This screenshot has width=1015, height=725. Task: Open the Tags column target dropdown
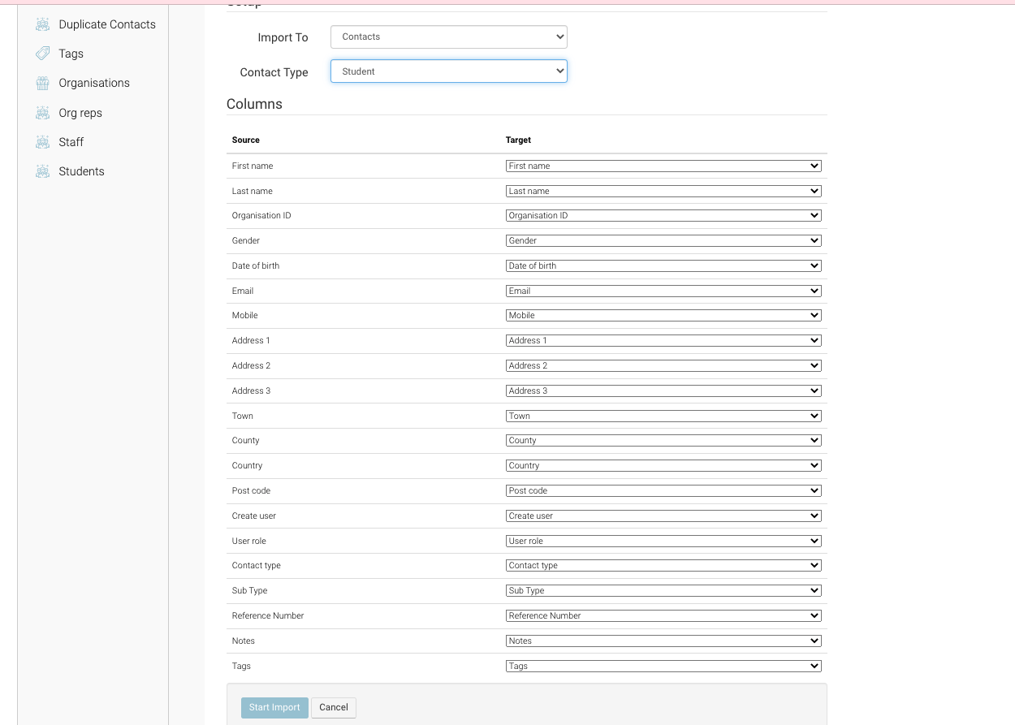click(x=663, y=666)
